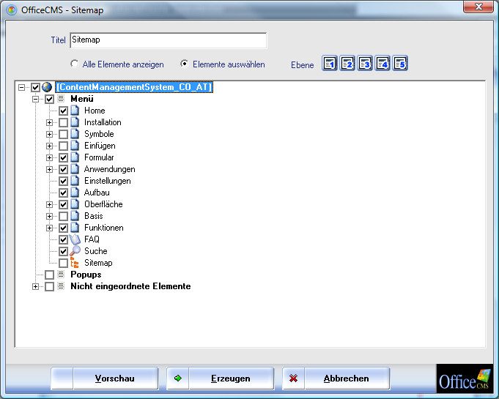This screenshot has width=499, height=399.
Task: Click the Abbrechen button
Action: pyautogui.click(x=336, y=379)
